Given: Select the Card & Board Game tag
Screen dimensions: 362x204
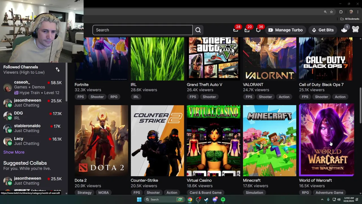Looking at the screenshot, I should (206, 193).
